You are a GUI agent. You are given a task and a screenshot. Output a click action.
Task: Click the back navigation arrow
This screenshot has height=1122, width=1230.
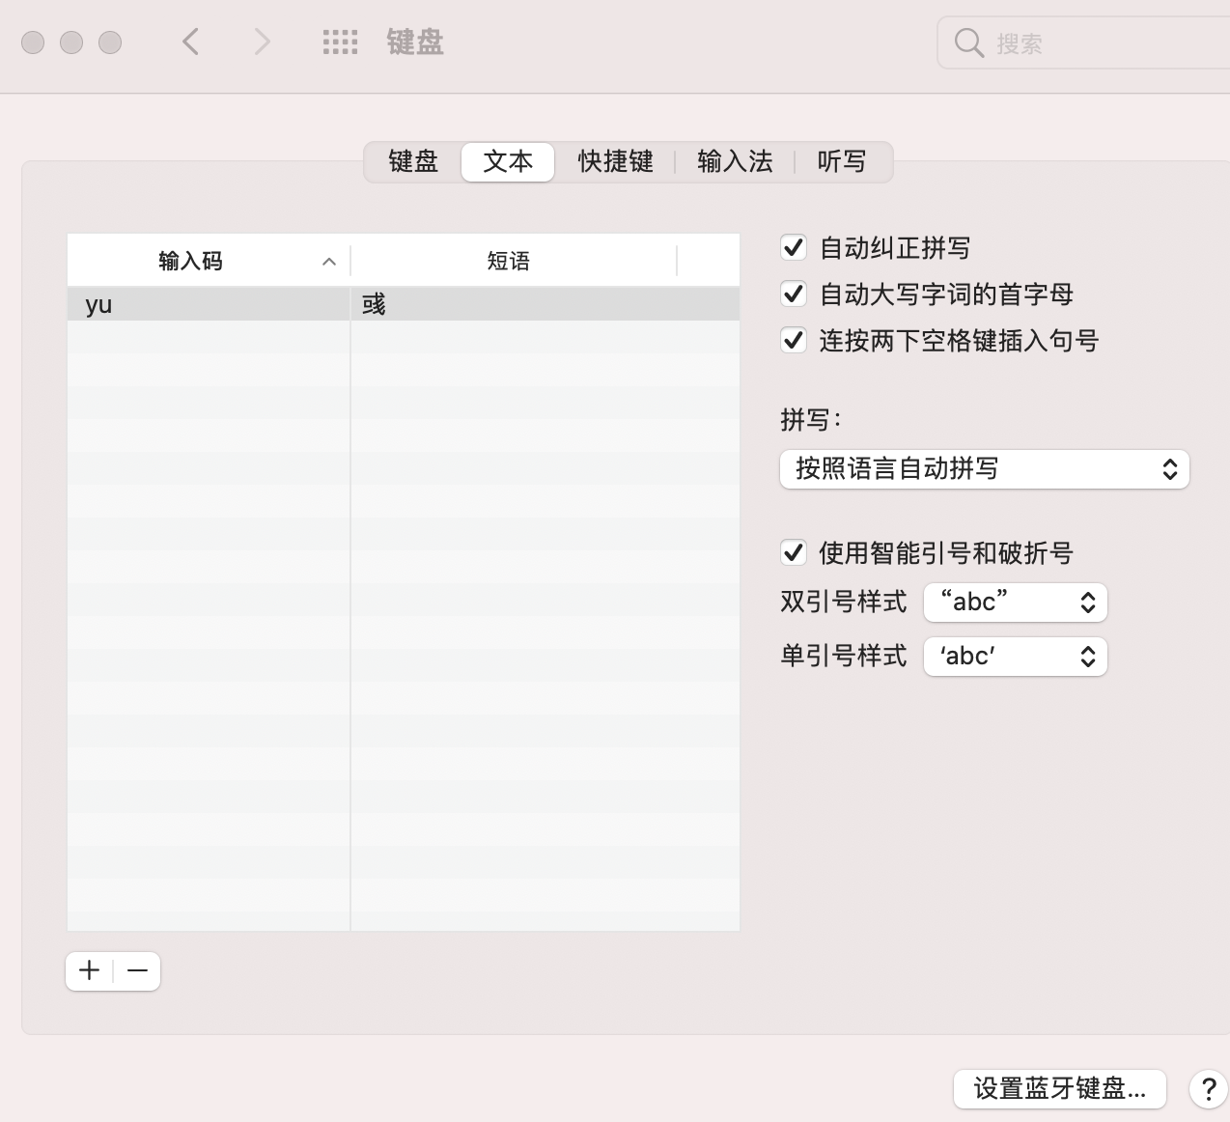[191, 42]
